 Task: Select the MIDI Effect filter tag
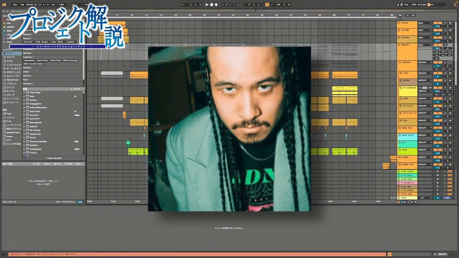[56, 61]
